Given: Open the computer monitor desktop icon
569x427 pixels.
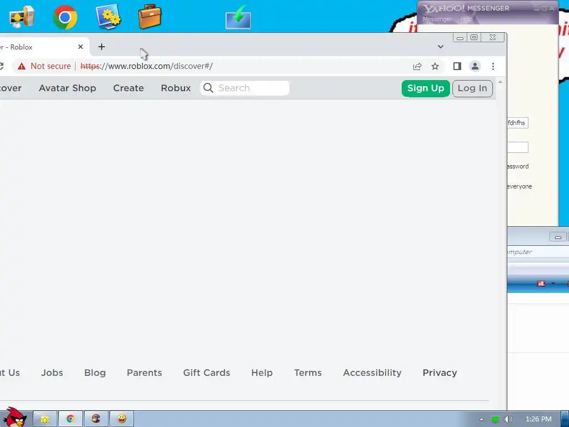Looking at the screenshot, I should pyautogui.click(x=22, y=17).
